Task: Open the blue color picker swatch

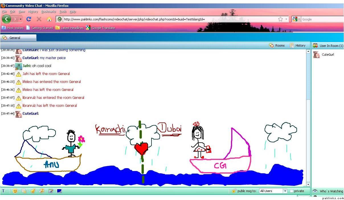Action: 59,191
